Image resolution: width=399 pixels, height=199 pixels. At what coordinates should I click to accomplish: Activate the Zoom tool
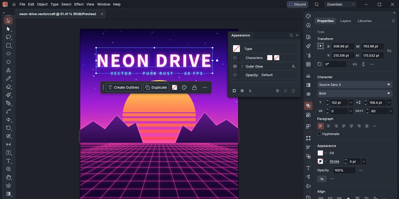click(x=8, y=169)
